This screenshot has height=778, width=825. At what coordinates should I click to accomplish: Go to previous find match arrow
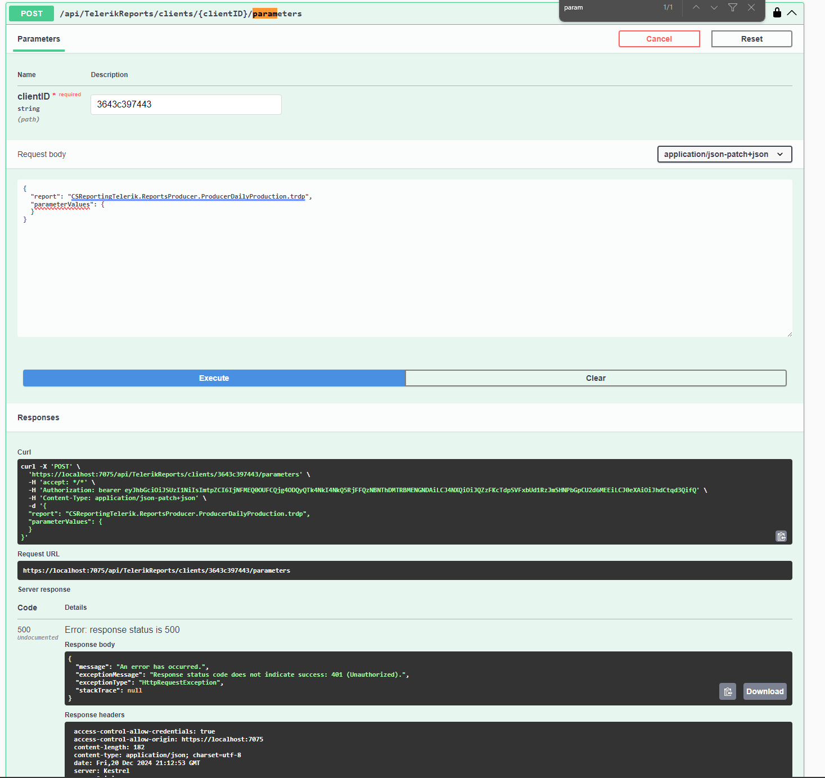[x=696, y=7]
